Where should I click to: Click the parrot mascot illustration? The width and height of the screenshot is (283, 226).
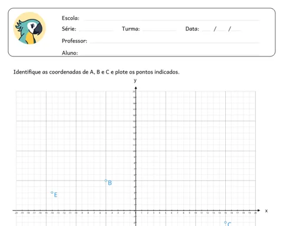click(29, 28)
